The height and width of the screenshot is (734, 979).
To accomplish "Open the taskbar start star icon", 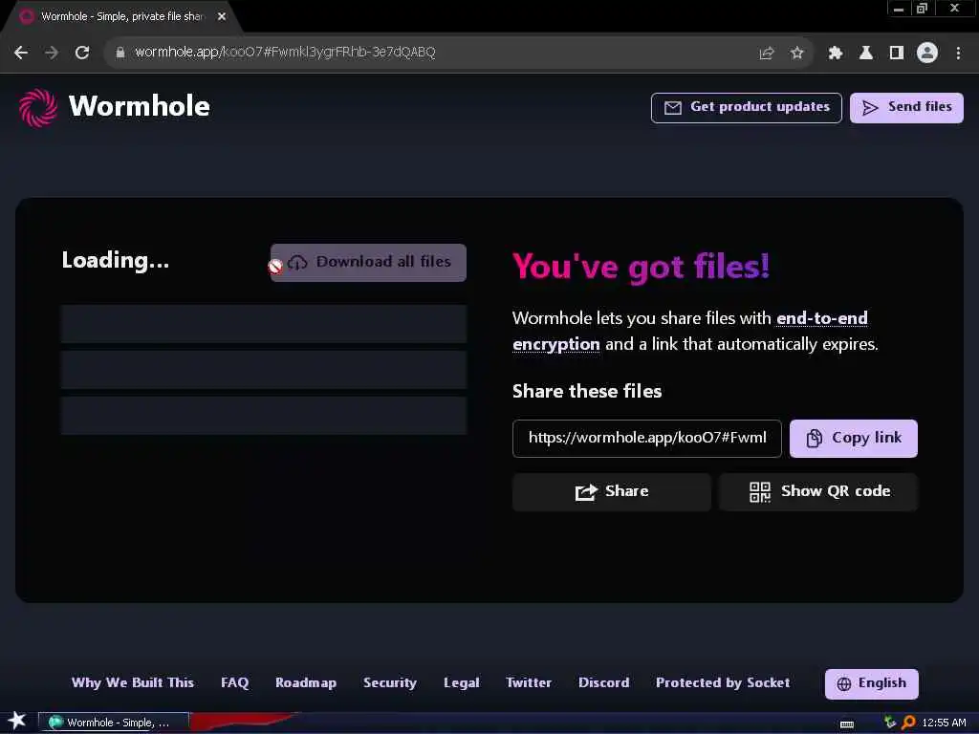I will click(x=17, y=721).
